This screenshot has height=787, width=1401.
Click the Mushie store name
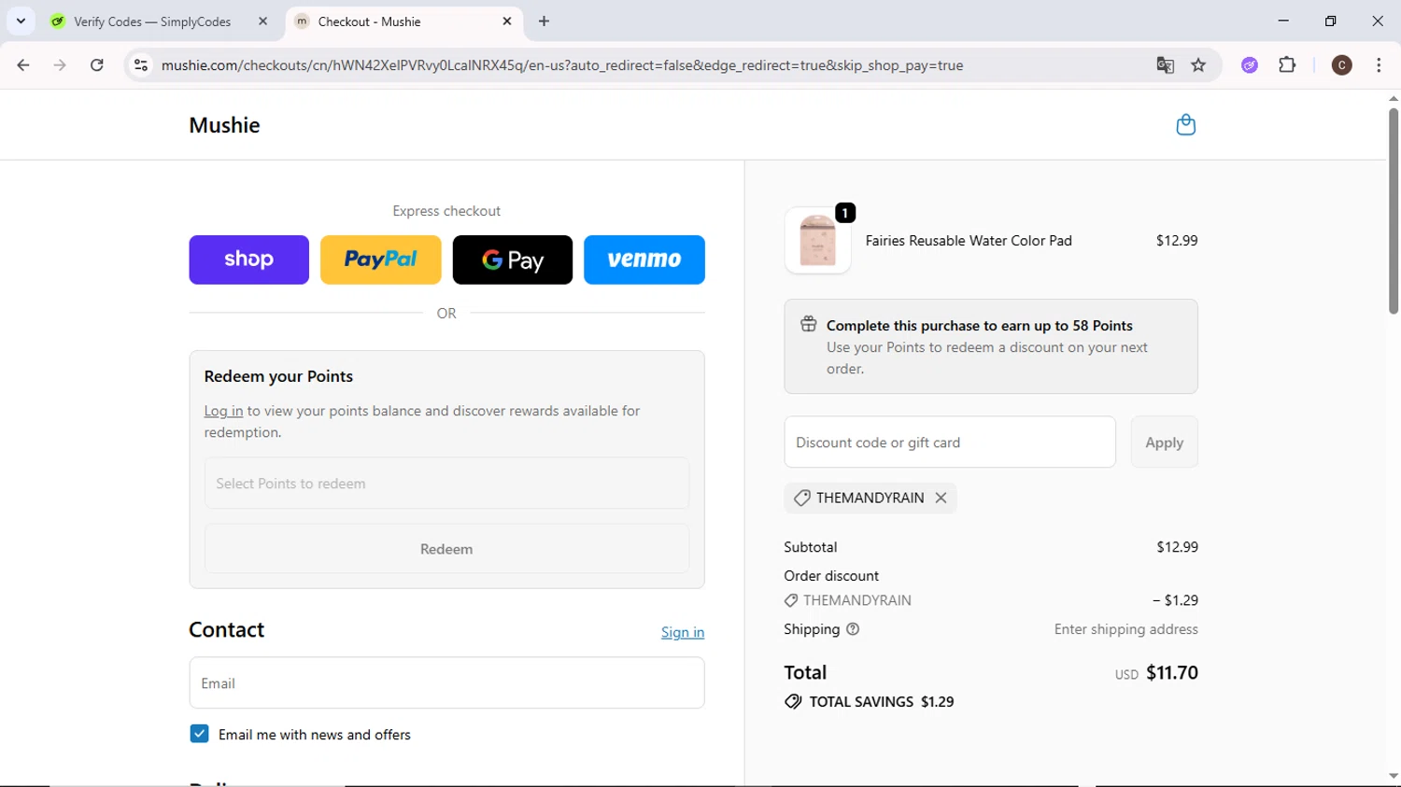pos(224,125)
